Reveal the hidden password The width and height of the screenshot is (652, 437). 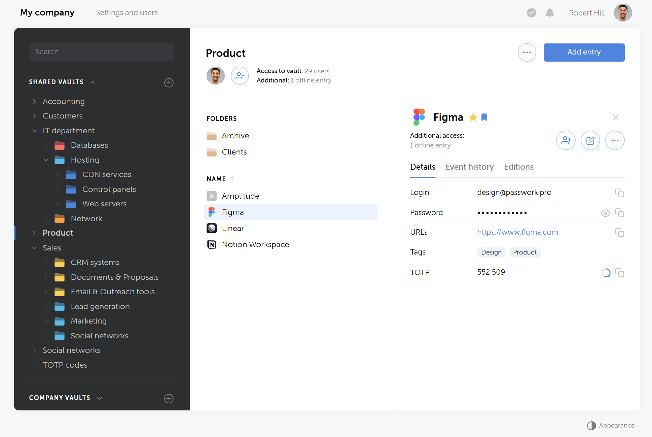click(x=605, y=213)
